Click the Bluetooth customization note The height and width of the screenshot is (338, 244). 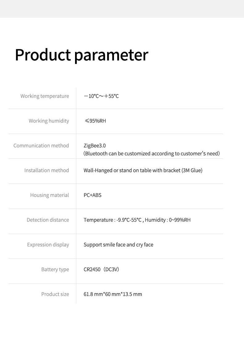click(151, 154)
